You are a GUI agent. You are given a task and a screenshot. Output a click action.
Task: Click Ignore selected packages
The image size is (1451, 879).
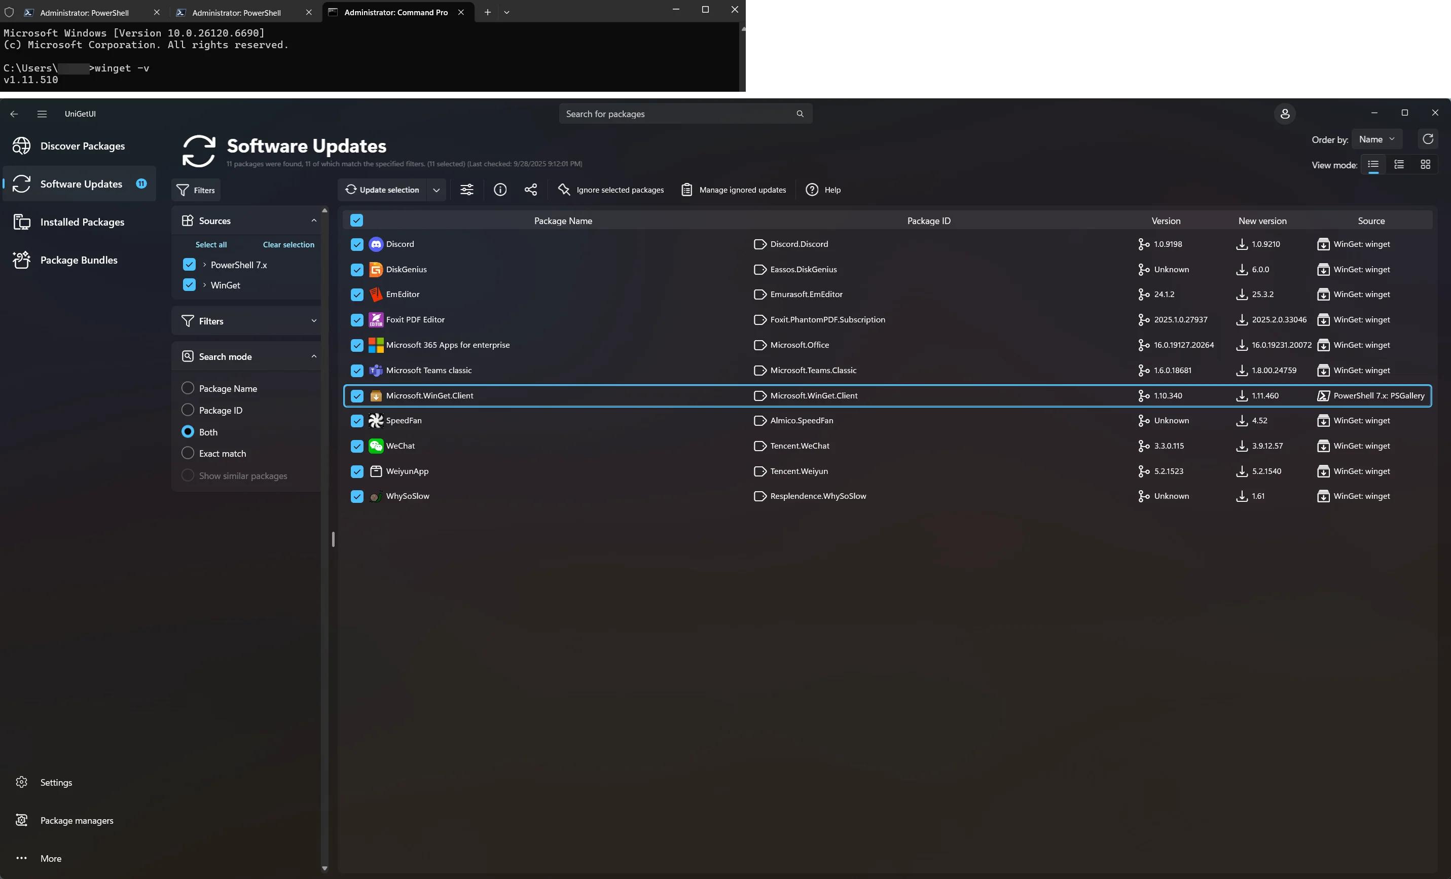[x=611, y=190]
